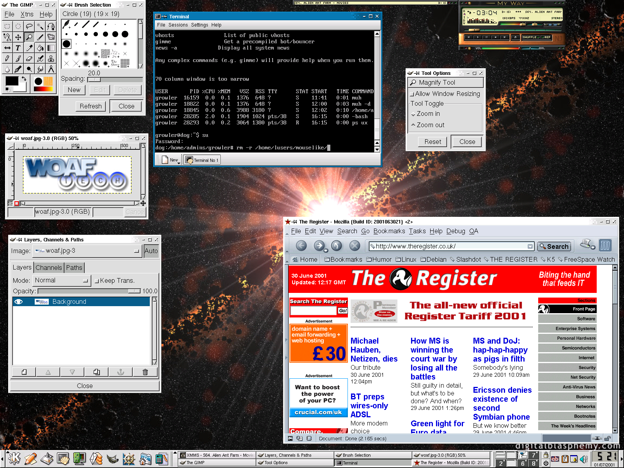This screenshot has width=624, height=468.
Task: Anchor layer using anchor icon
Action: coord(121,372)
